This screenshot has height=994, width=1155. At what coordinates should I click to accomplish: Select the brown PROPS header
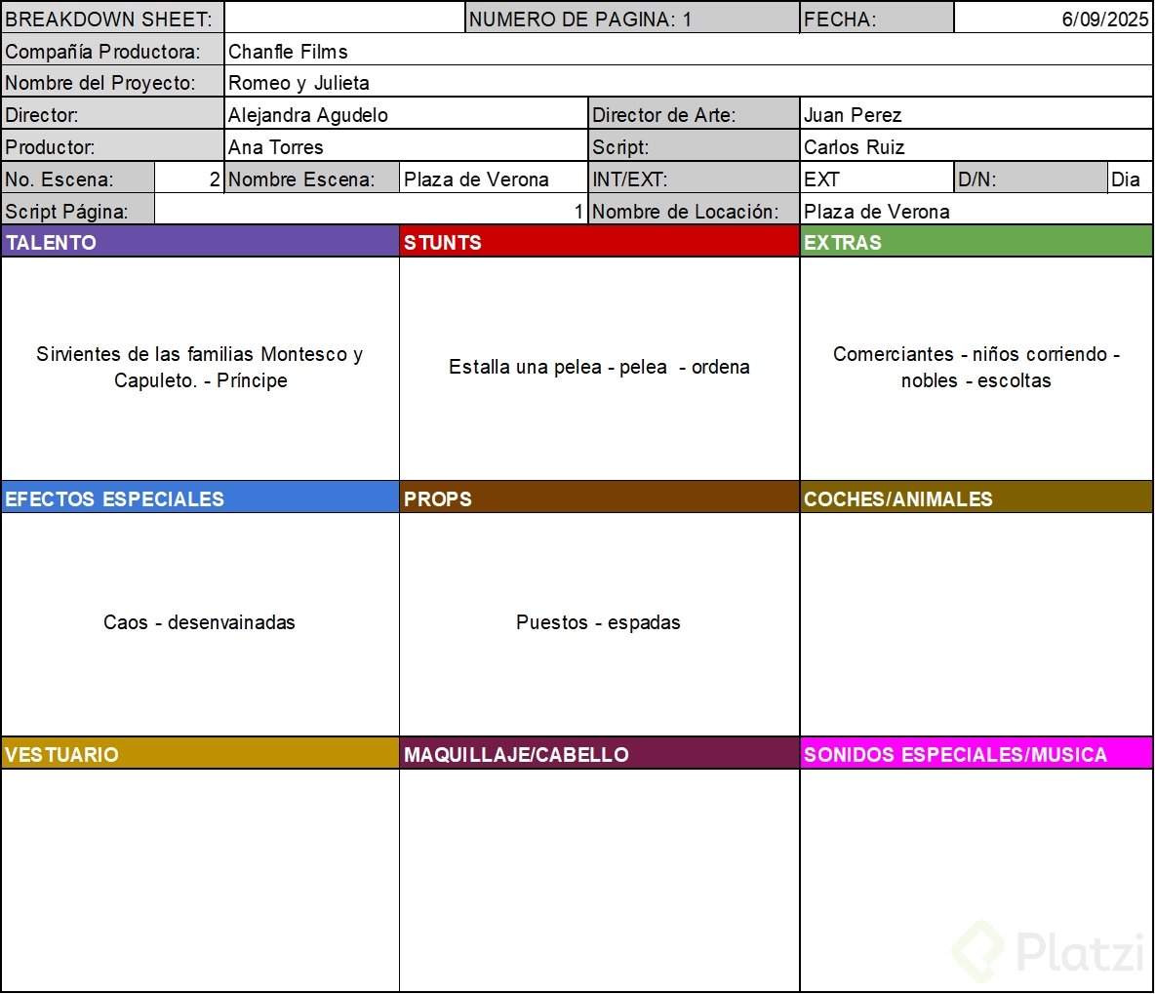click(600, 497)
